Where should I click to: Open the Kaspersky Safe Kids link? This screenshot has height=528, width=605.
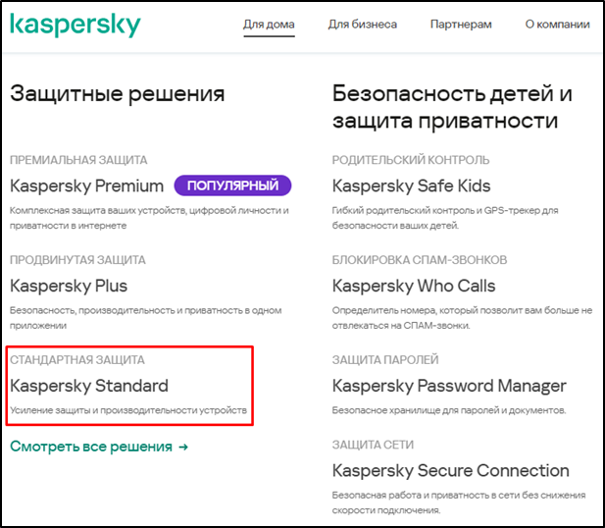point(412,185)
